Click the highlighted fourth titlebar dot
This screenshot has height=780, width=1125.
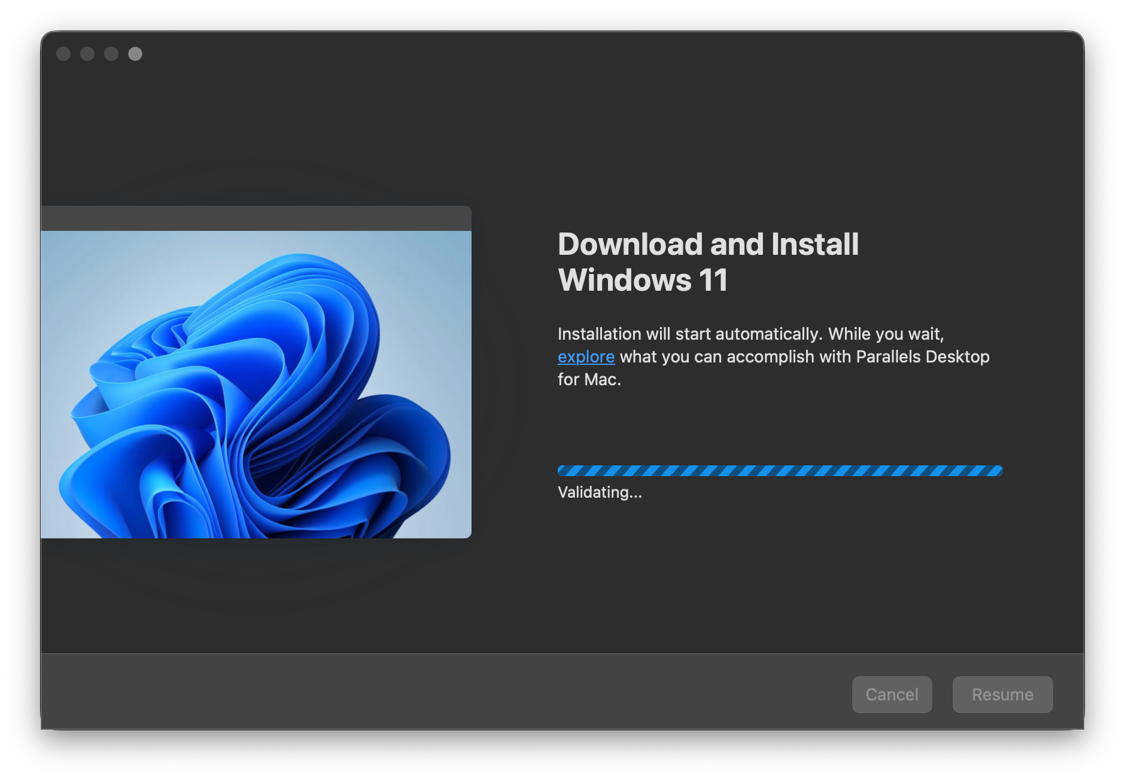click(x=135, y=53)
